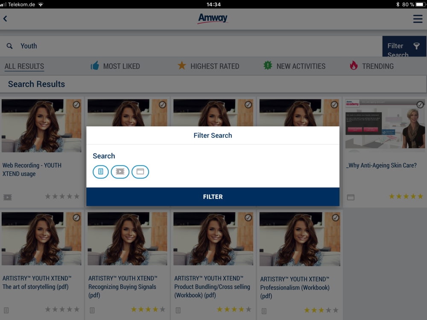This screenshot has height=320, width=427.
Task: Click document icon on Product Bundling card
Action: click(x=178, y=310)
